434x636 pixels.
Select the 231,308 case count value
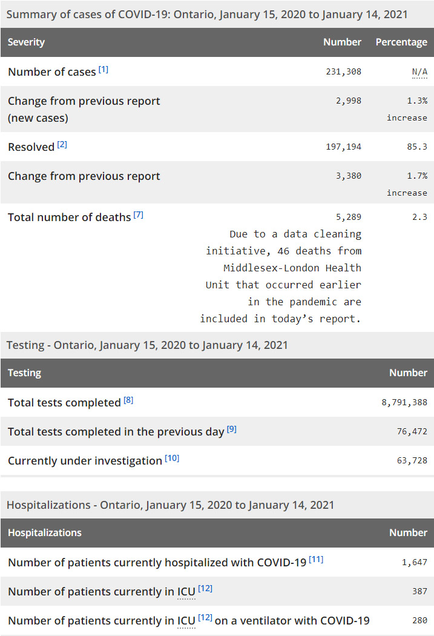coord(343,71)
